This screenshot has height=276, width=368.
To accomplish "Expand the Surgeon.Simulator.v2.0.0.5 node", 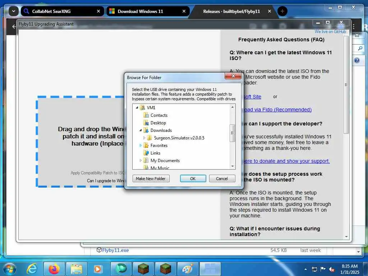I will 144,138.
